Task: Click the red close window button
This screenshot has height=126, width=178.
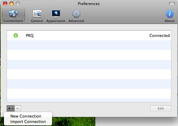Action: [5, 4]
